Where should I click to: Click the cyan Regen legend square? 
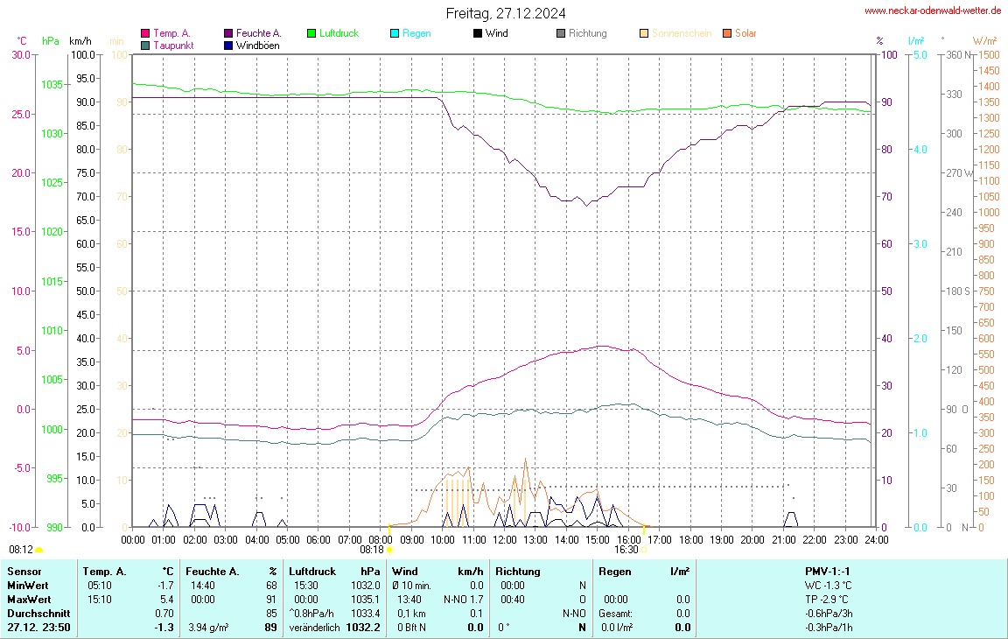tap(395, 34)
